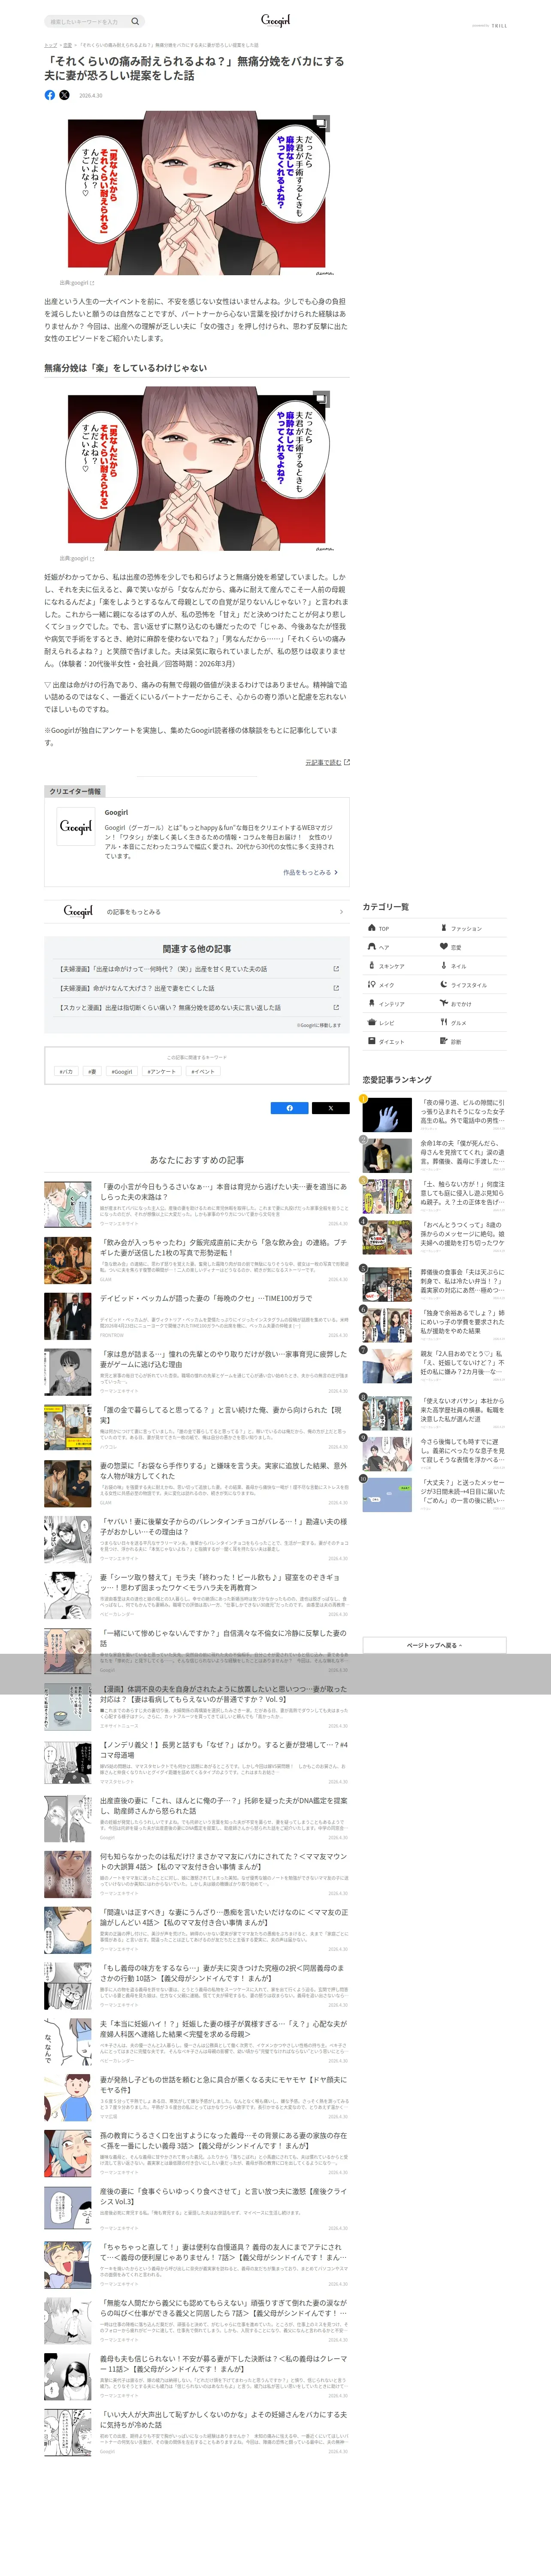The height and width of the screenshot is (2576, 551).
Task: Select the #バカ keyword tag
Action: tap(66, 1072)
